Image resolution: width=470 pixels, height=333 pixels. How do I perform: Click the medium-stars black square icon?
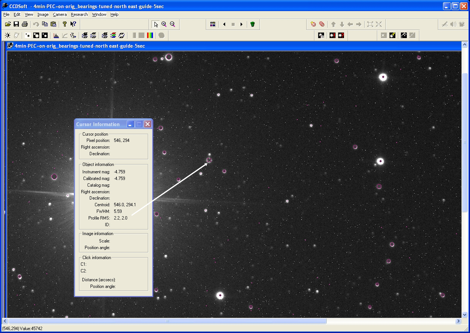[36, 35]
